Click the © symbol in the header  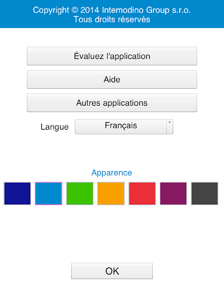click(x=75, y=10)
